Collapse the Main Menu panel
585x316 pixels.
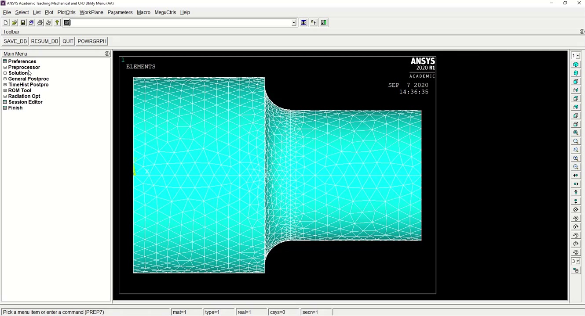point(107,54)
